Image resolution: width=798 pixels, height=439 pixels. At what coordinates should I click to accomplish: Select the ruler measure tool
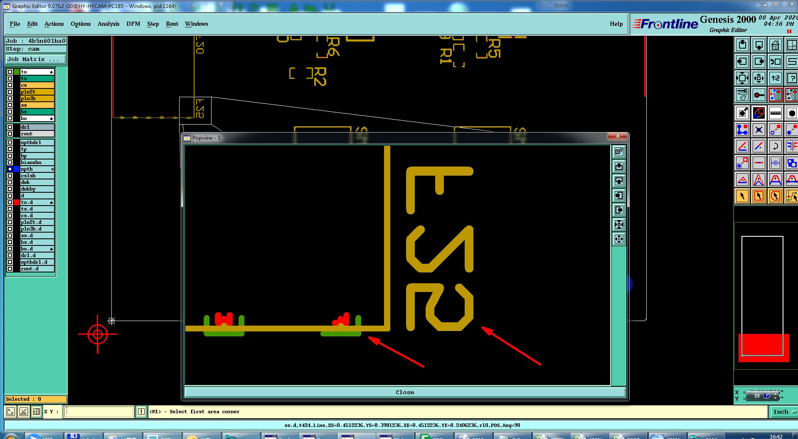click(776, 113)
